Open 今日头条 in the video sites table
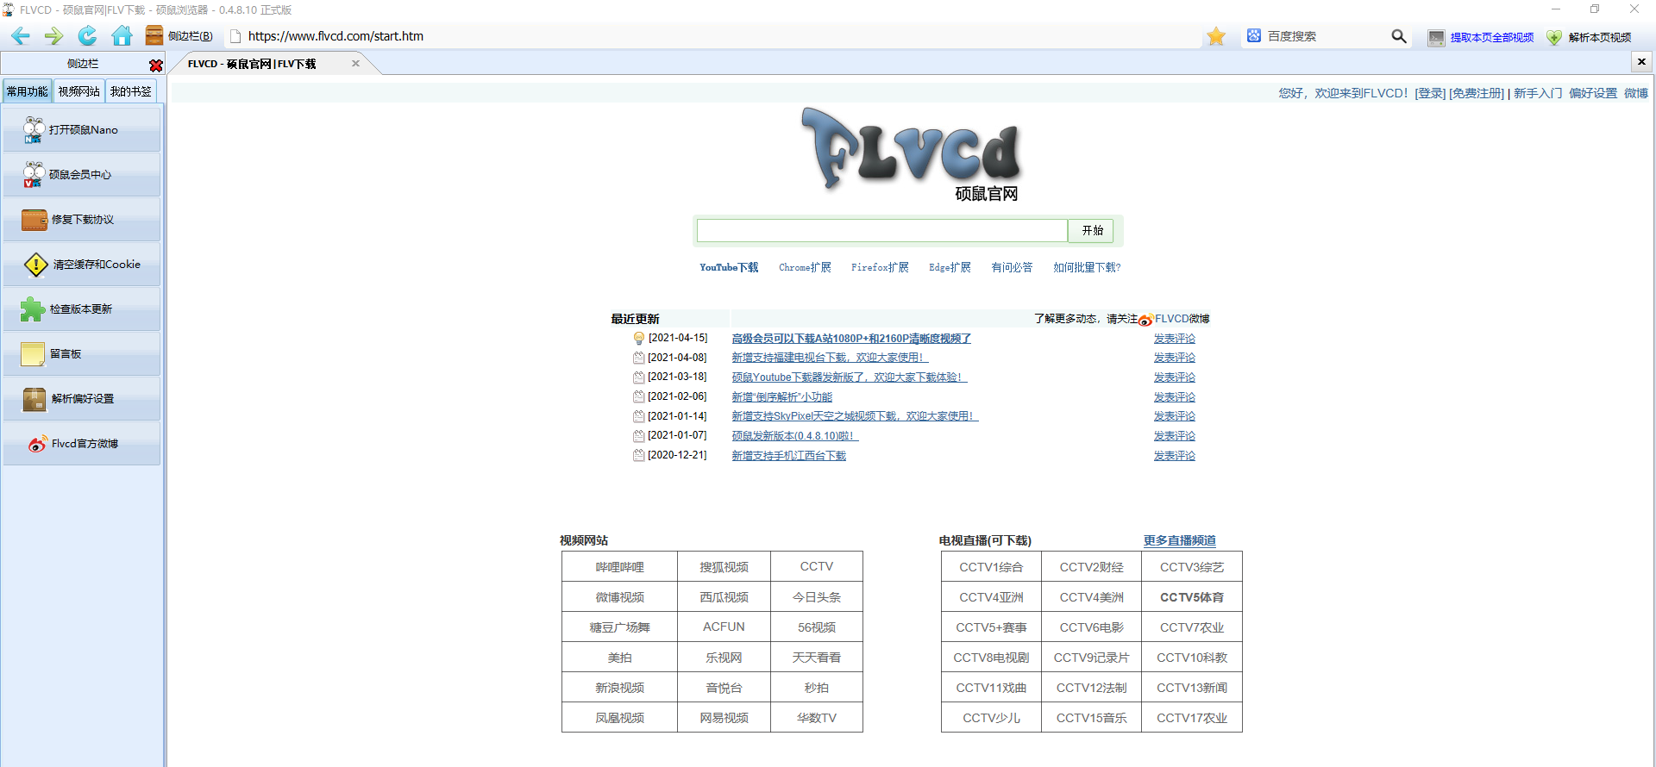 [817, 597]
